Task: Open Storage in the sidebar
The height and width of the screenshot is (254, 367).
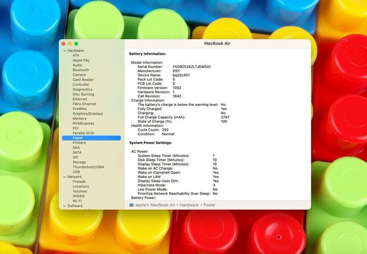Action: coord(79,162)
